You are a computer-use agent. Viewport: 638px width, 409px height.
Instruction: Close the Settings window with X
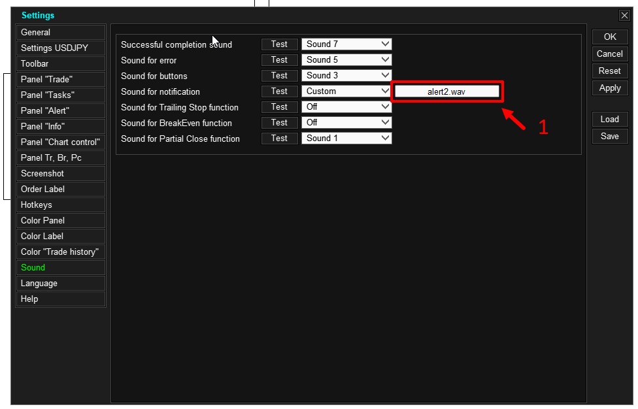(624, 16)
